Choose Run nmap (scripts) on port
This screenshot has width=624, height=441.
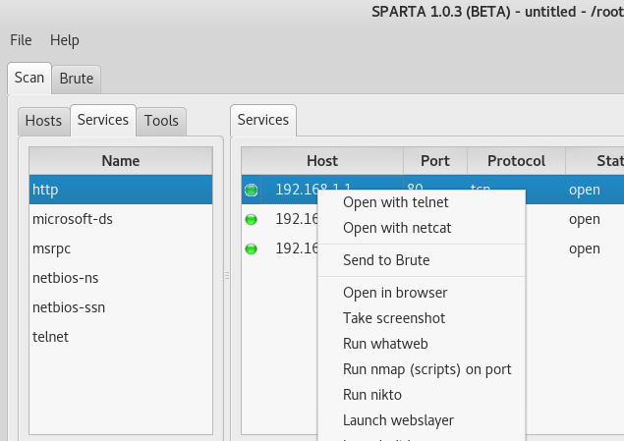click(x=422, y=369)
